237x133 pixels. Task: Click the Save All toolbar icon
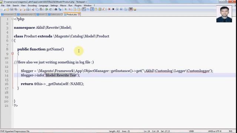(x=16, y=9)
